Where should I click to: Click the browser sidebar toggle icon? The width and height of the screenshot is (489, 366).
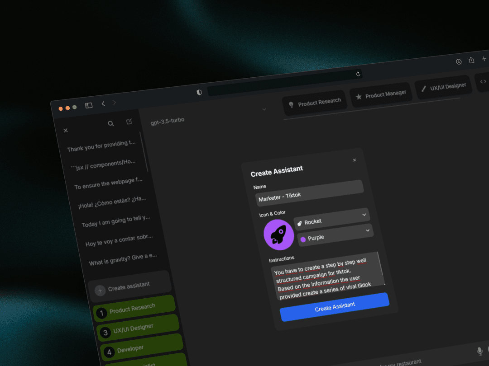pos(89,105)
